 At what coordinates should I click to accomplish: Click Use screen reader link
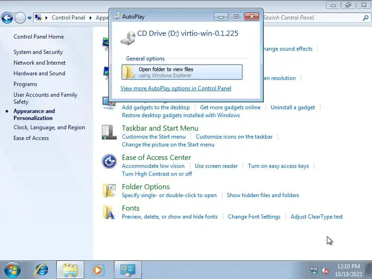pos(216,166)
